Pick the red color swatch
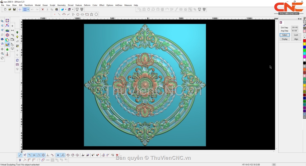This screenshot has width=306, height=166. click(x=304, y=41)
